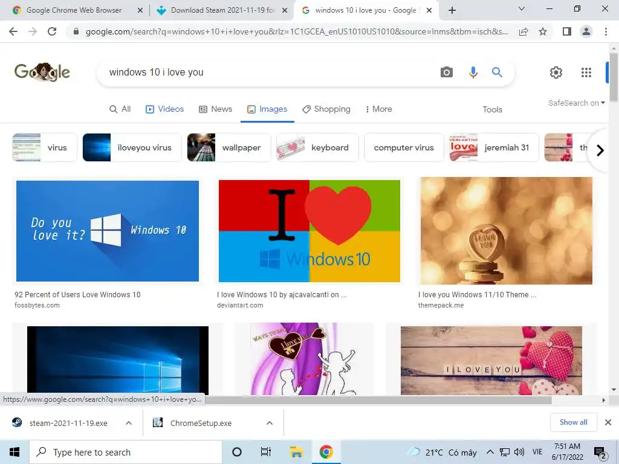Show more filter chips with right arrow
This screenshot has height=464, width=619.
coord(600,150)
